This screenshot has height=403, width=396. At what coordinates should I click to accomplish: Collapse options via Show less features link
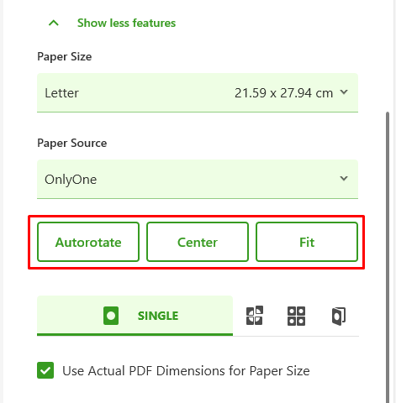pyautogui.click(x=126, y=23)
